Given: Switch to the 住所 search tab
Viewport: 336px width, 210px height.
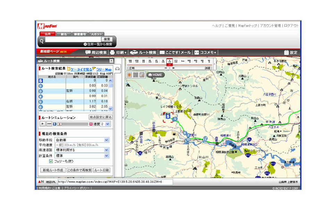Looking at the screenshot, I should point(48,34).
